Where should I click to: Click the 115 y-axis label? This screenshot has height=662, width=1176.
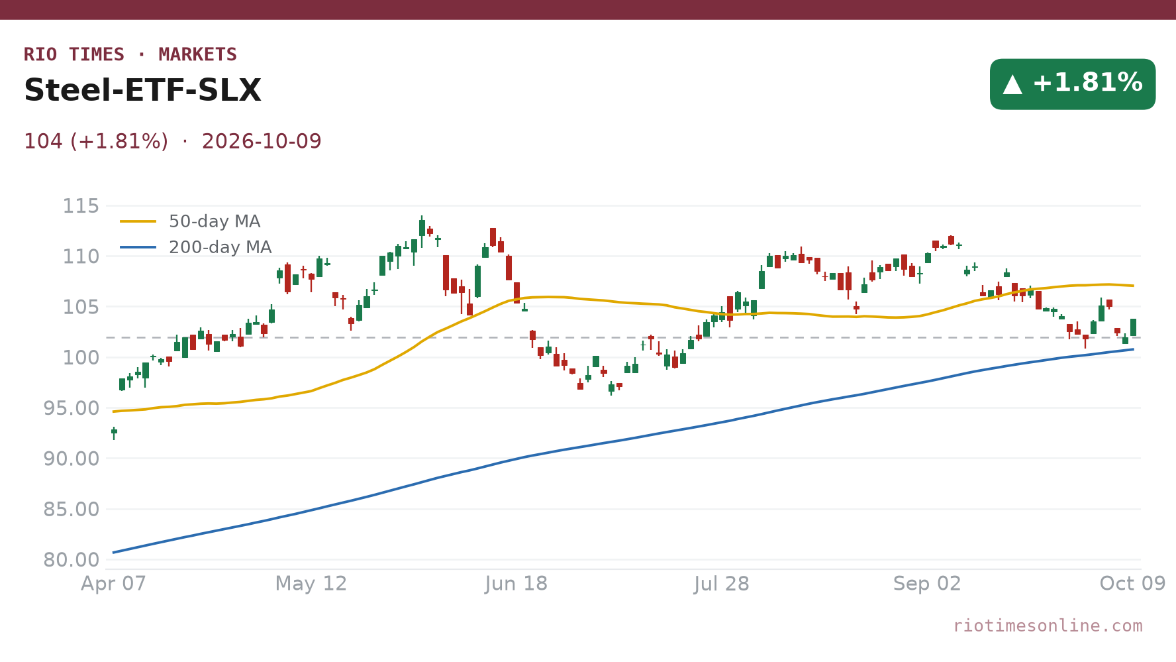click(81, 206)
